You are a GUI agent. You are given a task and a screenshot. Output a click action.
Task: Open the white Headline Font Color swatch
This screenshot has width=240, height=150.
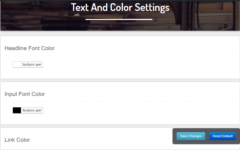(x=17, y=64)
